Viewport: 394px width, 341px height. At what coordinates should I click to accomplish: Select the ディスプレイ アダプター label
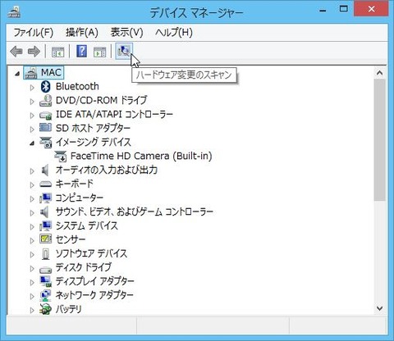coord(95,281)
